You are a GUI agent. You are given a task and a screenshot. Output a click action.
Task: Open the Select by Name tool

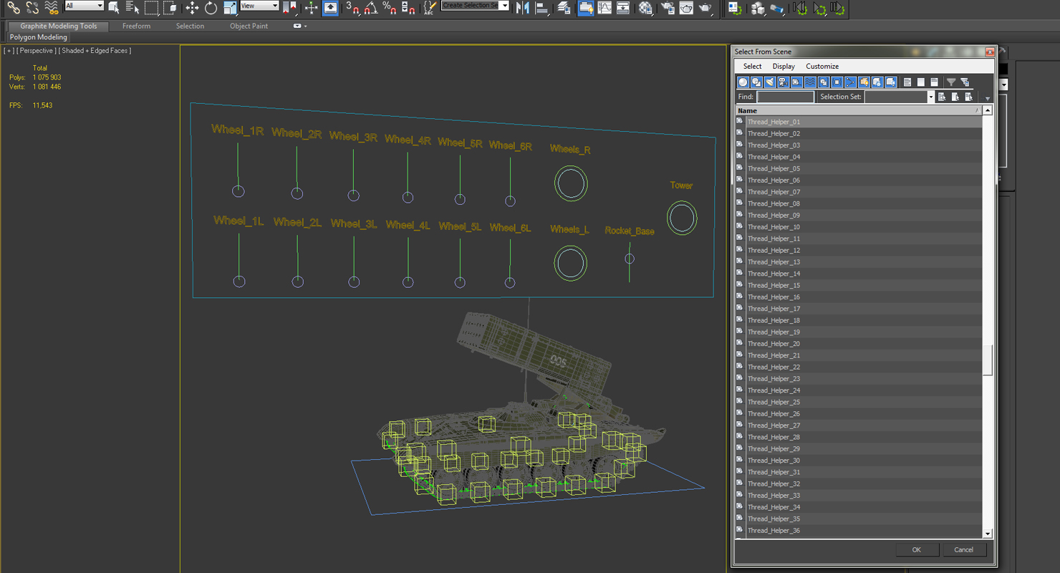132,7
